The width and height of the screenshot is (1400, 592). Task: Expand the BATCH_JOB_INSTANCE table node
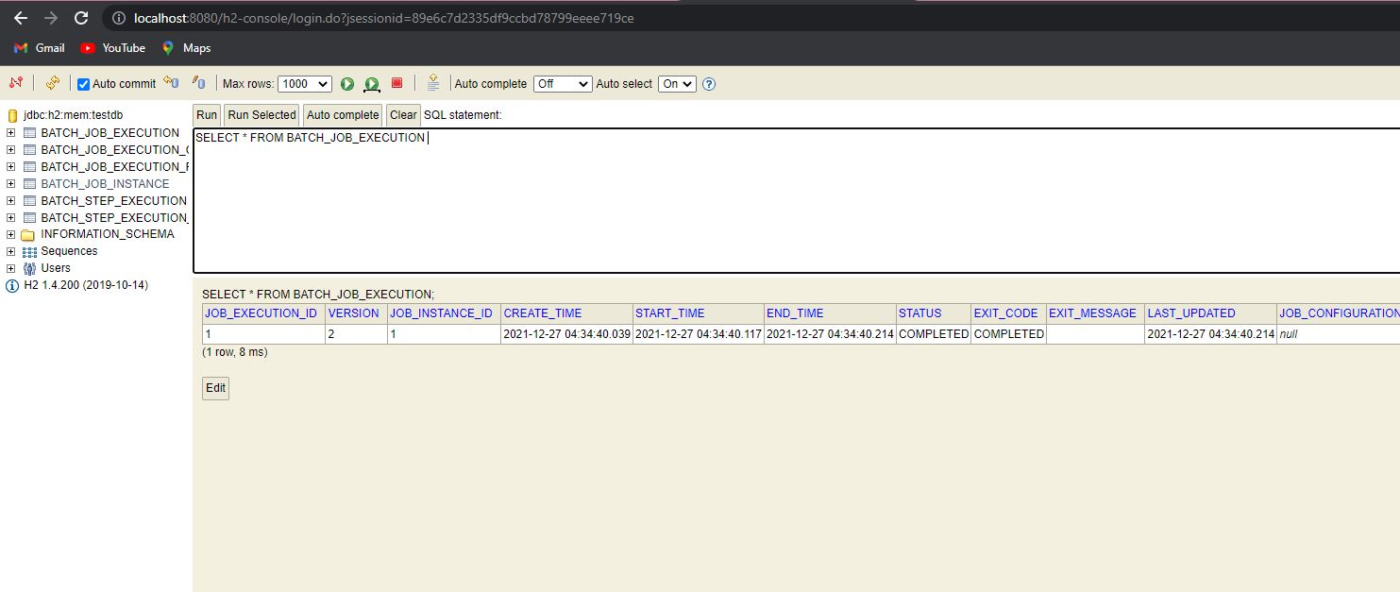(x=11, y=184)
